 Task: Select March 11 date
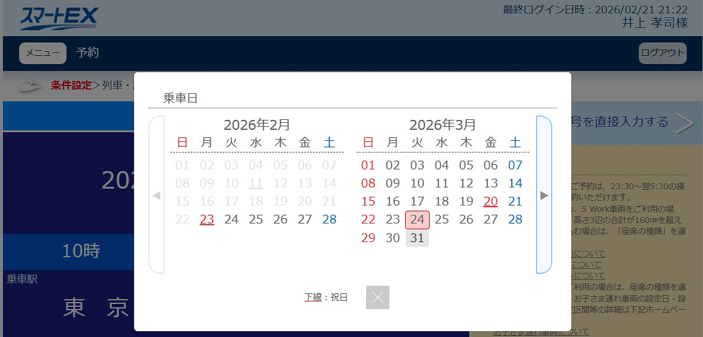(442, 183)
